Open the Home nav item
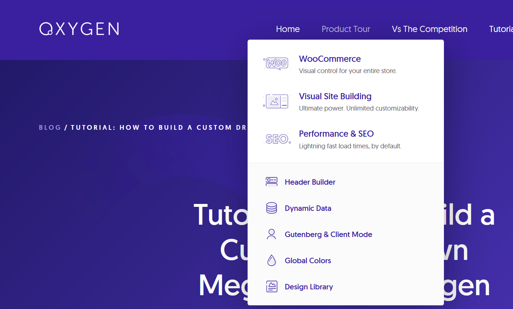This screenshot has height=309, width=513. [x=288, y=29]
